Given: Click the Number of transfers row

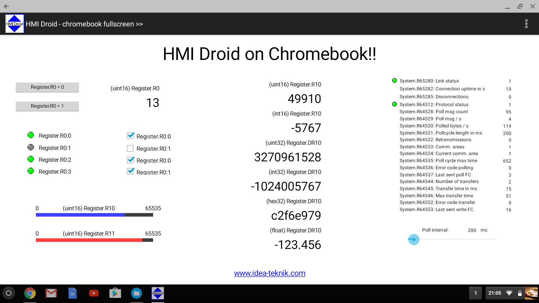Looking at the screenshot, I should point(455,181).
